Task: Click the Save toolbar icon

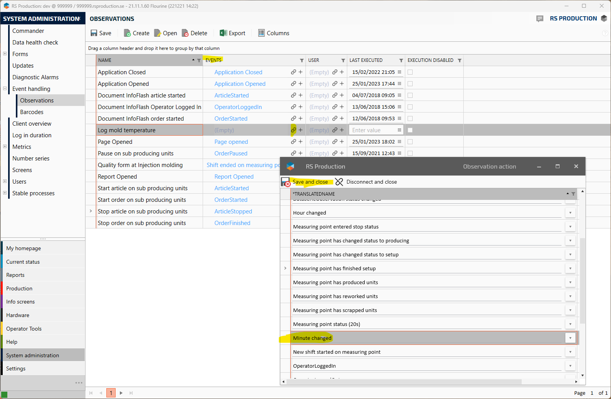Action: click(94, 33)
